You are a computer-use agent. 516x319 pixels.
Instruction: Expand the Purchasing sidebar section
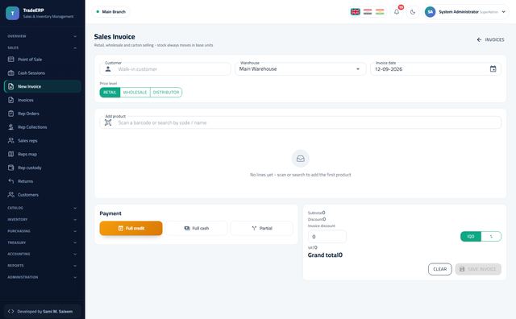pyautogui.click(x=43, y=231)
